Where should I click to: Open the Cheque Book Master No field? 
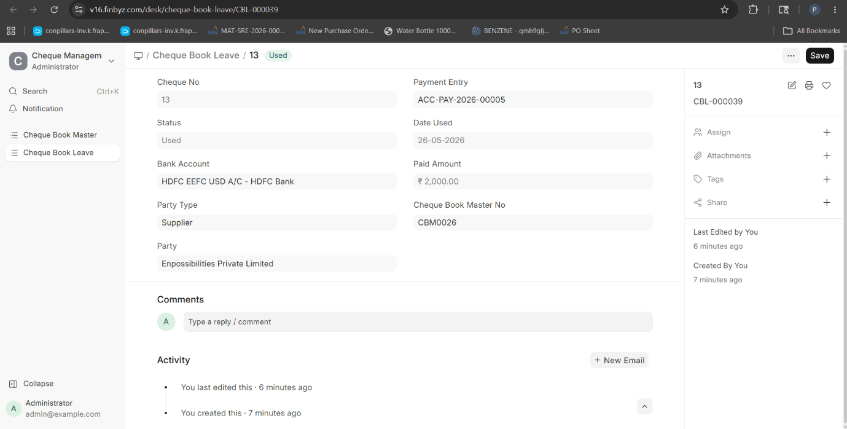533,222
